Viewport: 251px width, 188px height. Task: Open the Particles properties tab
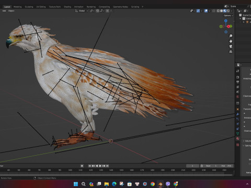click(238, 119)
